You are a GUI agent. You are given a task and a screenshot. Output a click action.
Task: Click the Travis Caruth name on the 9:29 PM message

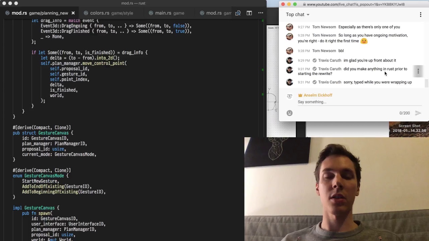coord(329,61)
